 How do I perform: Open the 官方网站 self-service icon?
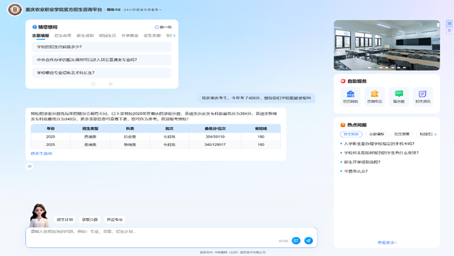point(350,96)
